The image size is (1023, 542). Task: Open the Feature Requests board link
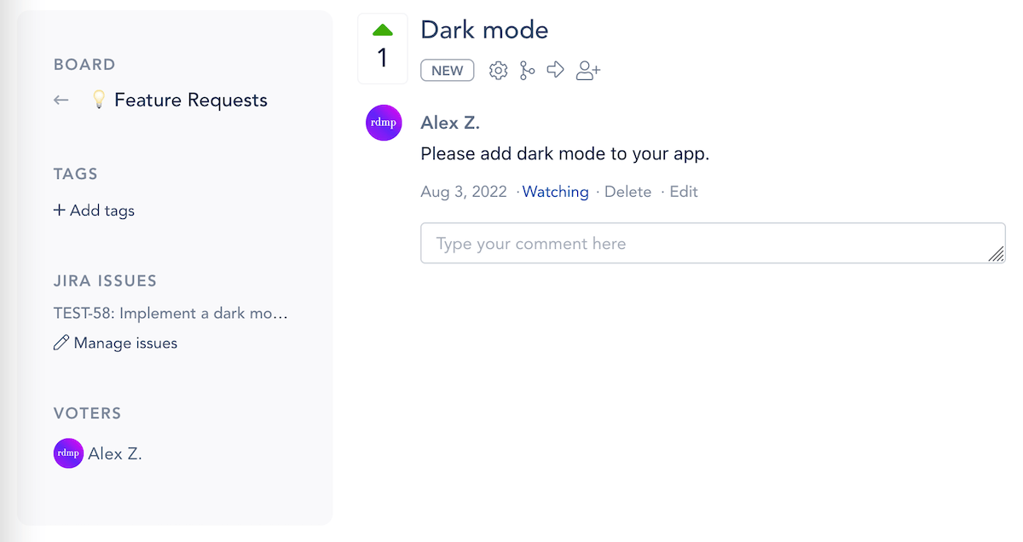tap(191, 100)
